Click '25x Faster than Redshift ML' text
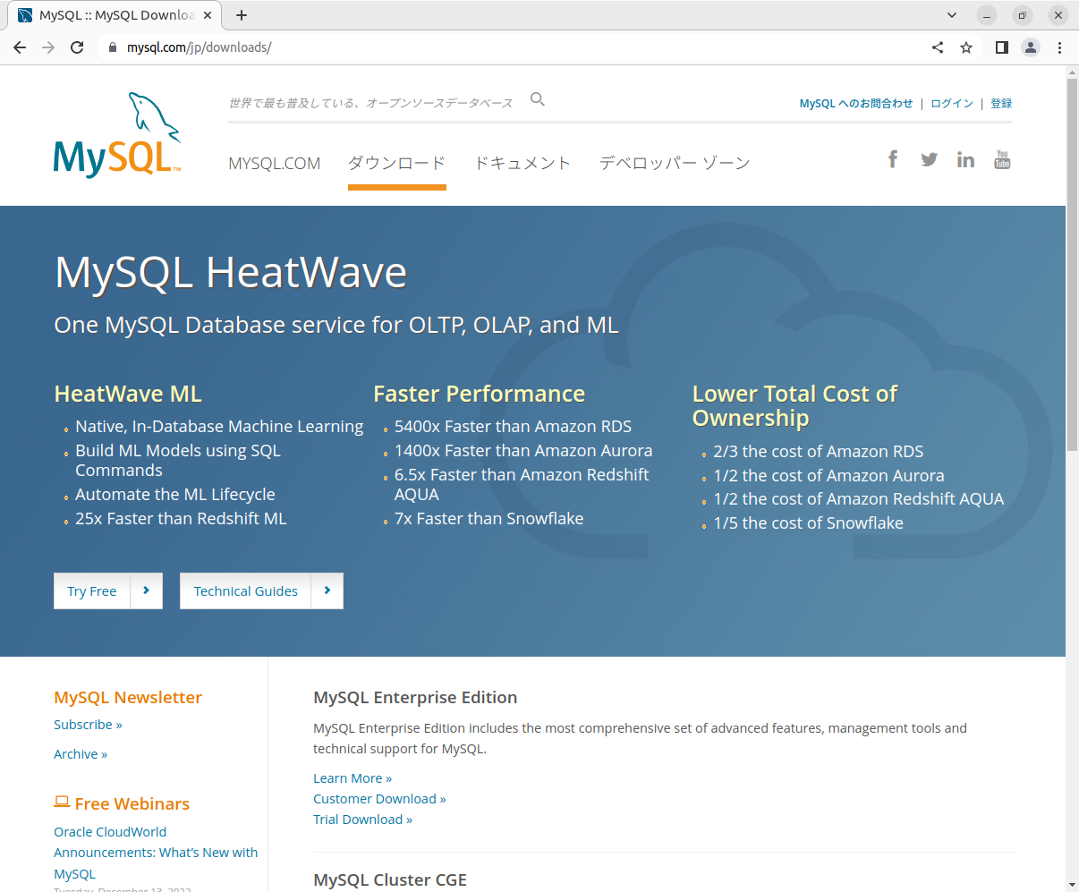The image size is (1079, 892). [x=181, y=519]
